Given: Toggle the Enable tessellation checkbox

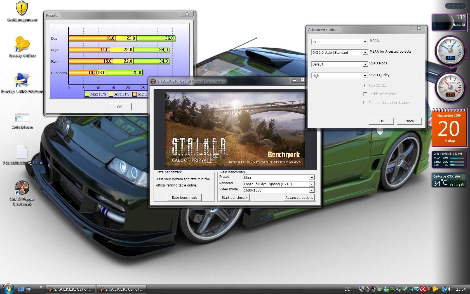Looking at the screenshot, I should [365, 94].
